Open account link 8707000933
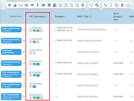134x101 pixels. (36, 61)
